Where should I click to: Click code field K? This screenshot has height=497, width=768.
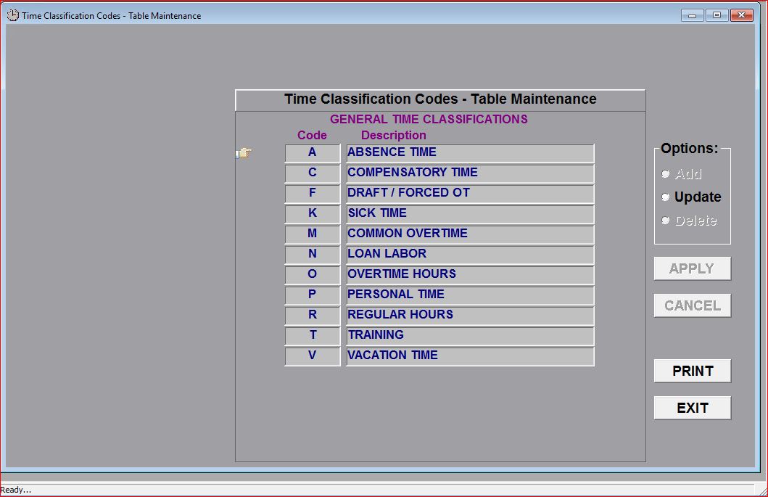(x=312, y=213)
